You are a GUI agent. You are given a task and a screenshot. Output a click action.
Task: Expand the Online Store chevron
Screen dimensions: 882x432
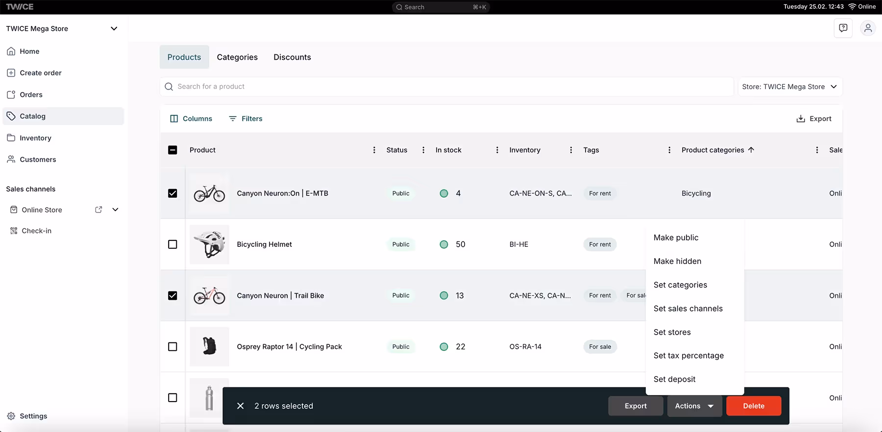(x=115, y=210)
